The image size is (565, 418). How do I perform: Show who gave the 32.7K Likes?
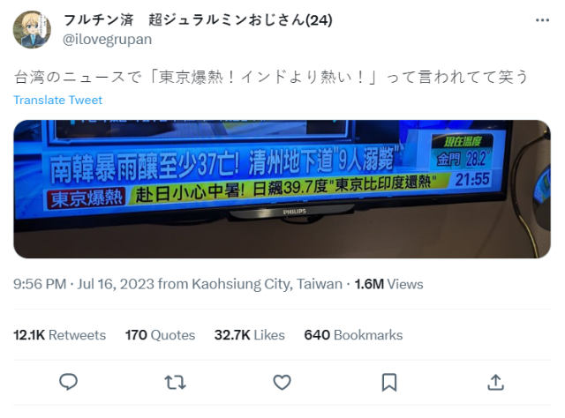click(x=249, y=335)
